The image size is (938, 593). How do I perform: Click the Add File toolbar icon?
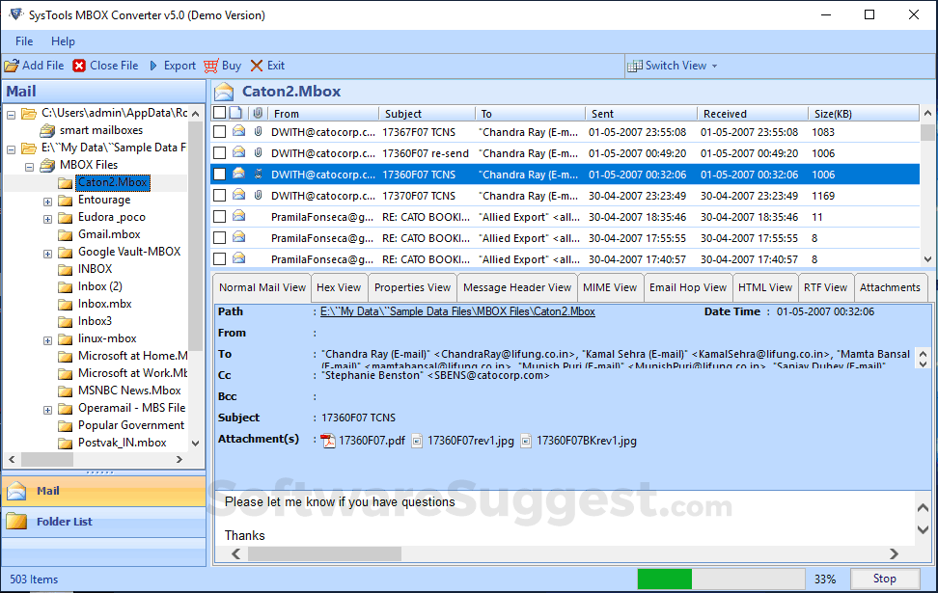pyautogui.click(x=12, y=66)
